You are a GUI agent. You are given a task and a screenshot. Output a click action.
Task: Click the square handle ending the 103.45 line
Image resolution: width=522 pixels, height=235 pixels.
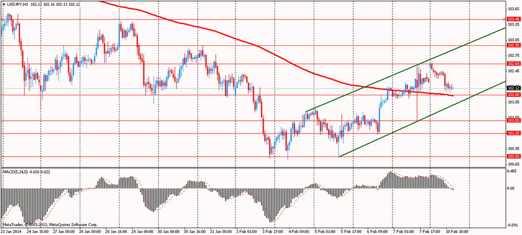505,19
